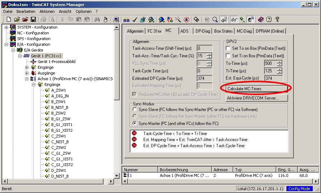Open the Ansicht menu
The height and width of the screenshot is (193, 321).
click(x=65, y=11)
